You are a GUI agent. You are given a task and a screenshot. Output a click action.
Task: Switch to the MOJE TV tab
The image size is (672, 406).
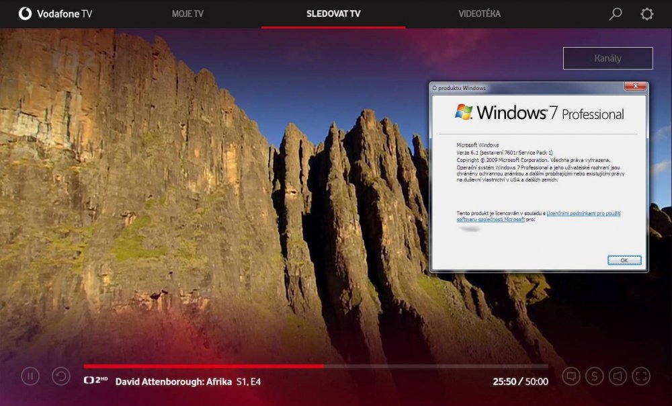pyautogui.click(x=187, y=13)
